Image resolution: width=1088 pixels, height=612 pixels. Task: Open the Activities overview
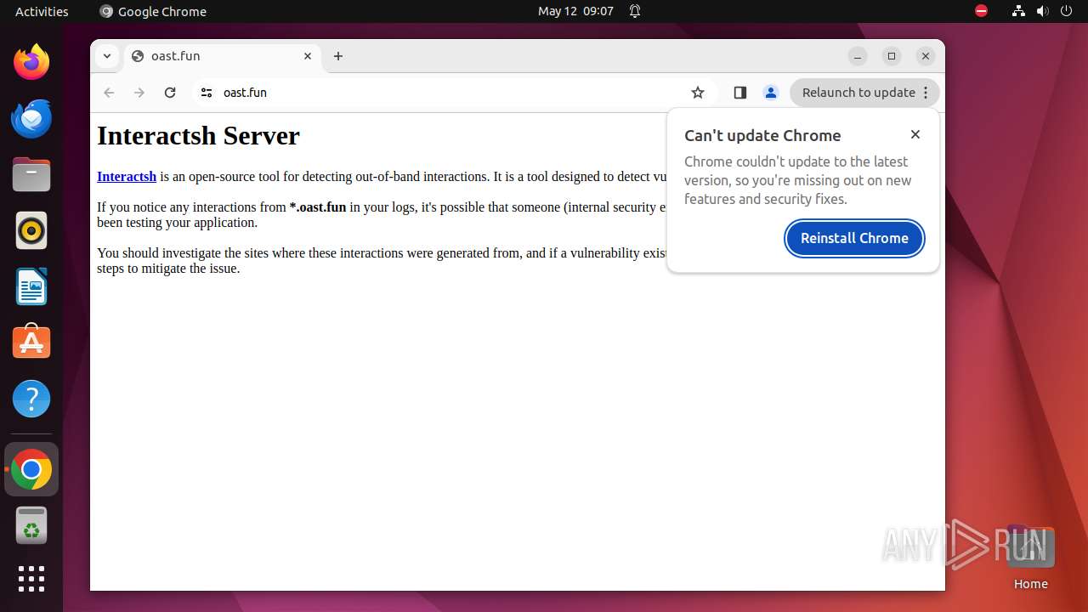[x=42, y=11]
